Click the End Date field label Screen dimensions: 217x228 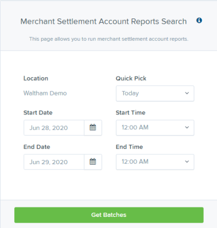(37, 147)
